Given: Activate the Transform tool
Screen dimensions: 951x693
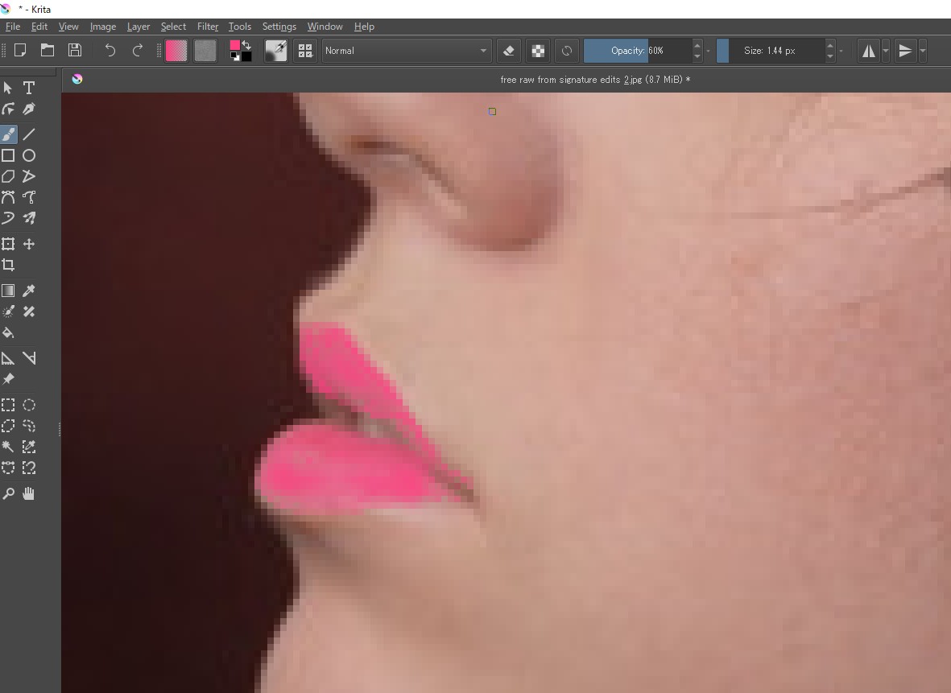Looking at the screenshot, I should click(8, 244).
